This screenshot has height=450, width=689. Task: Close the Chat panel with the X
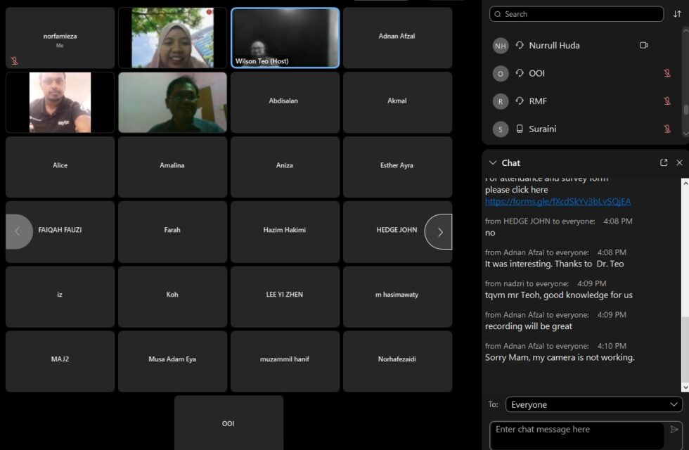[679, 162]
